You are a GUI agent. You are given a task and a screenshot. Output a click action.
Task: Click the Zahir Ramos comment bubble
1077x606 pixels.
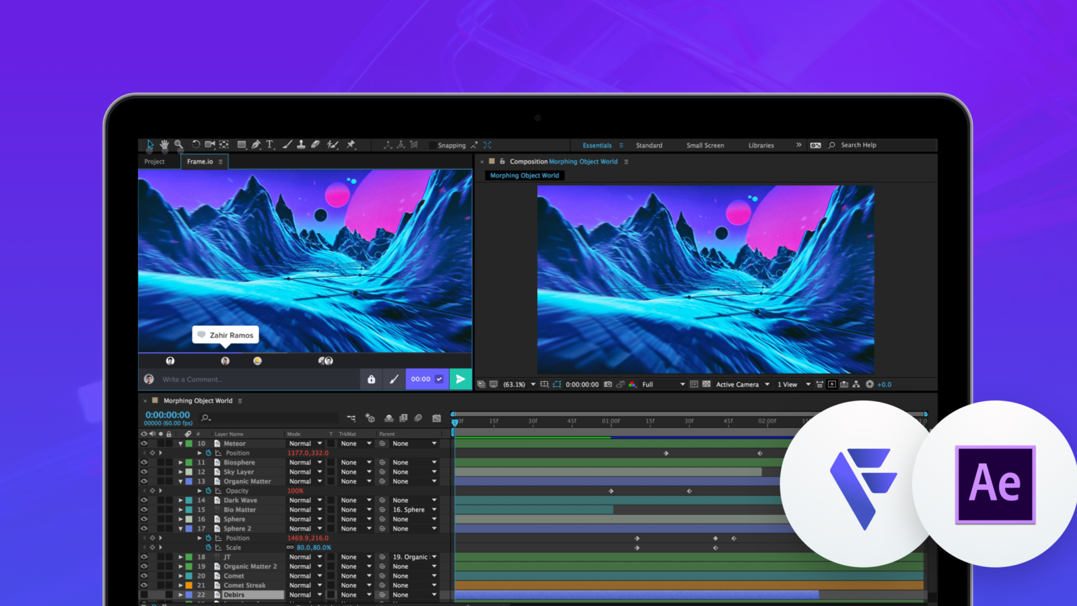(x=225, y=335)
